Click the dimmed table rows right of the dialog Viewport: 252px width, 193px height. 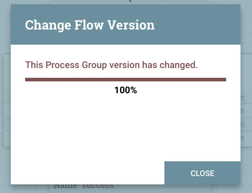pyautogui.click(x=246, y=119)
